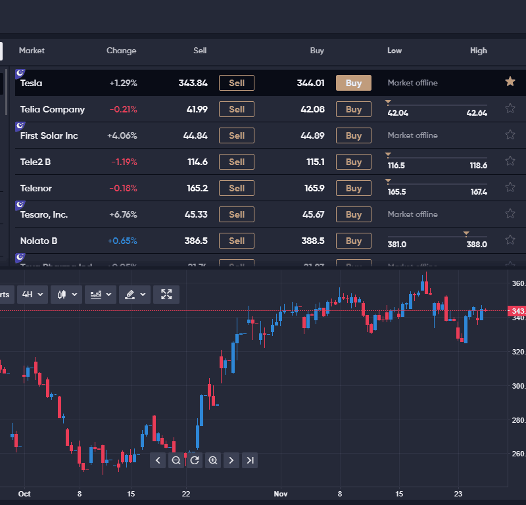Screen dimensions: 526x505
Task: Open candlestick chart type dropdown
Action: (66, 295)
